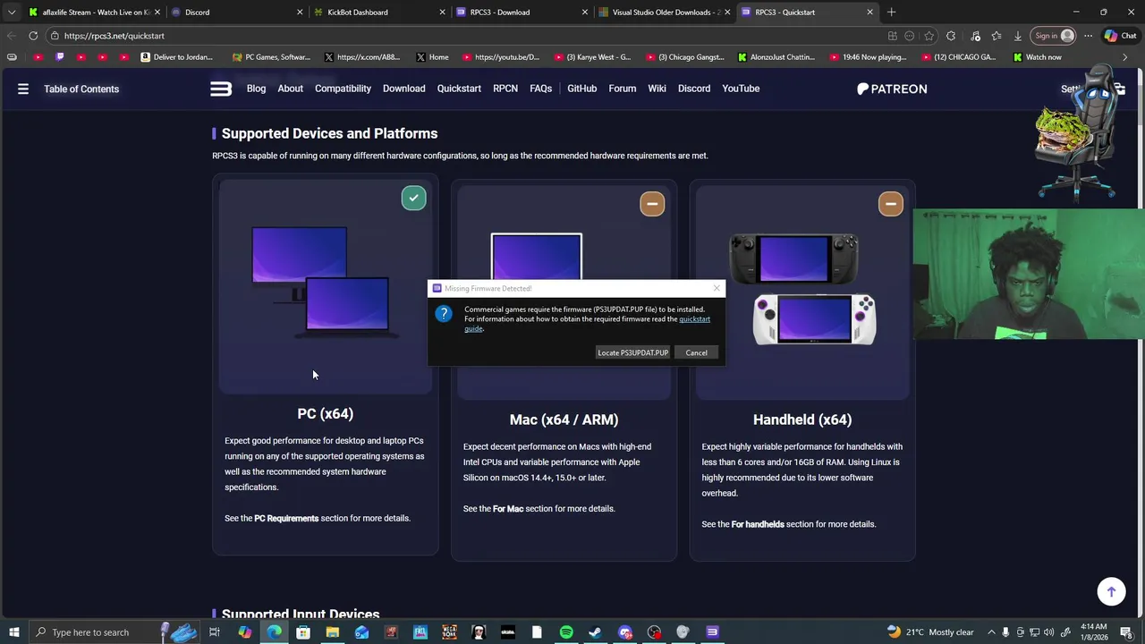The width and height of the screenshot is (1145, 644).
Task: Switch to the KickBot Dashboard tab
Action: click(x=379, y=13)
